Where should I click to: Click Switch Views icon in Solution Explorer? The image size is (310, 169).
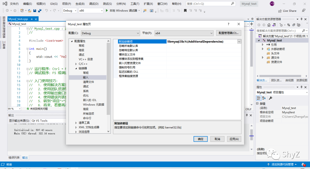274,25
